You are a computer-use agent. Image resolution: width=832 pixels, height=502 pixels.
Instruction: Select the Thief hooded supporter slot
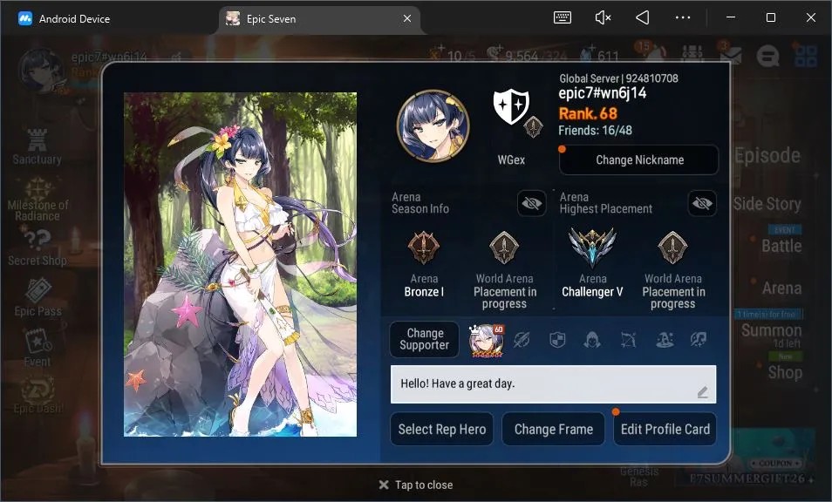pyautogui.click(x=592, y=340)
